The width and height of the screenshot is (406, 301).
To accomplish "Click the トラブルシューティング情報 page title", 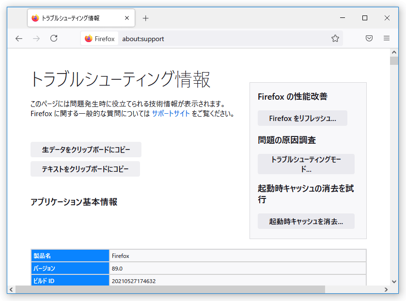I will [120, 79].
